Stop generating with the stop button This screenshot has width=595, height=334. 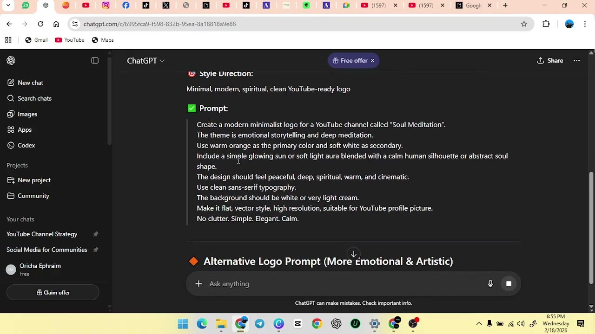509,284
